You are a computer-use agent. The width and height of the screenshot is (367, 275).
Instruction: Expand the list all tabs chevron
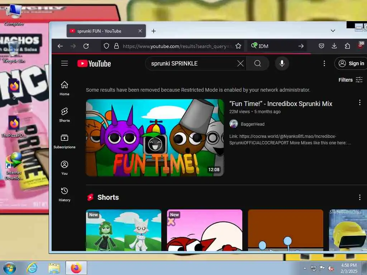(x=333, y=31)
